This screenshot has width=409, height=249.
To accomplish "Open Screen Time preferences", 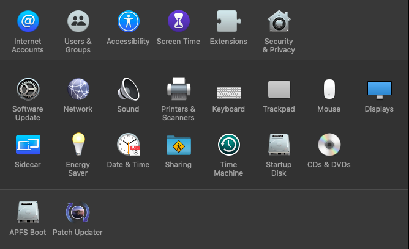I will click(179, 21).
